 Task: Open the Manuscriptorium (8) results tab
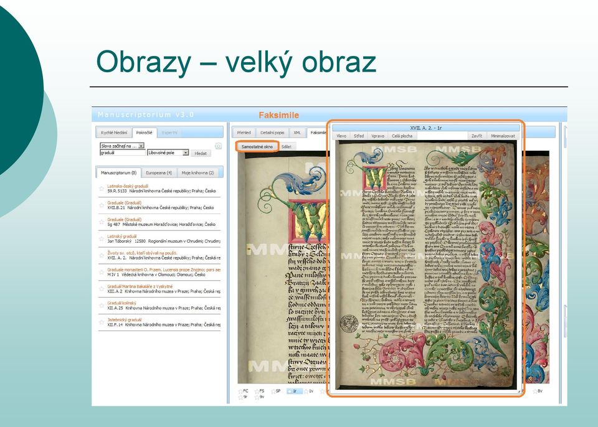(x=118, y=172)
